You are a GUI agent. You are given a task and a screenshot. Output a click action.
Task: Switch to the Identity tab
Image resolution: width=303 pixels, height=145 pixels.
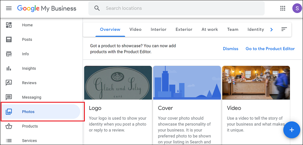[x=256, y=30]
